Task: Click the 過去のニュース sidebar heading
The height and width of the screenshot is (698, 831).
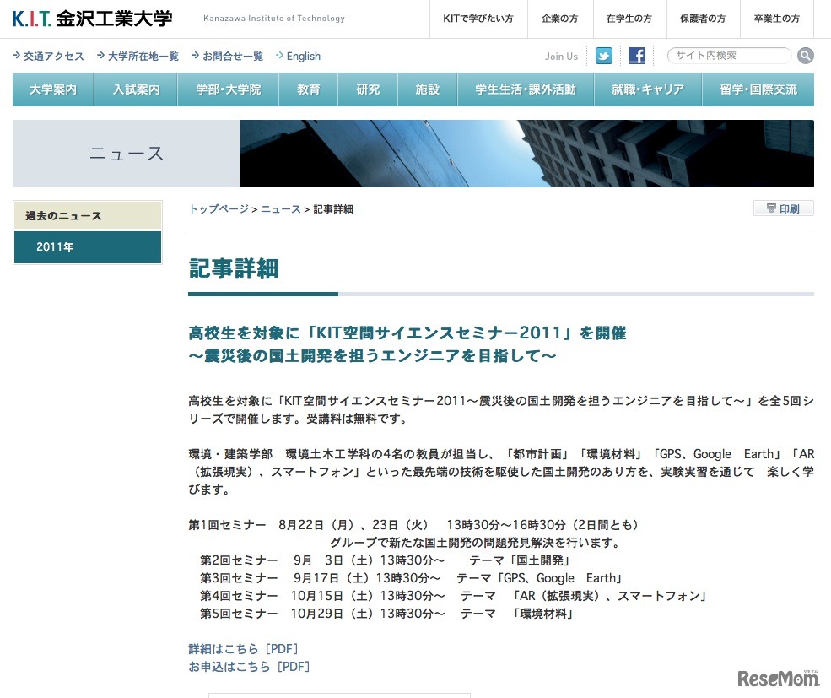Action: tap(88, 215)
